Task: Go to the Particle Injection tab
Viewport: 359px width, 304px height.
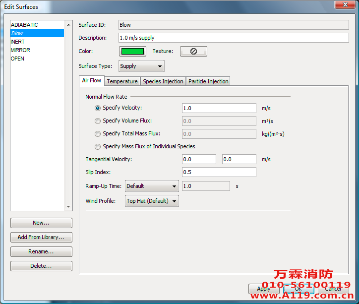Action: point(208,81)
